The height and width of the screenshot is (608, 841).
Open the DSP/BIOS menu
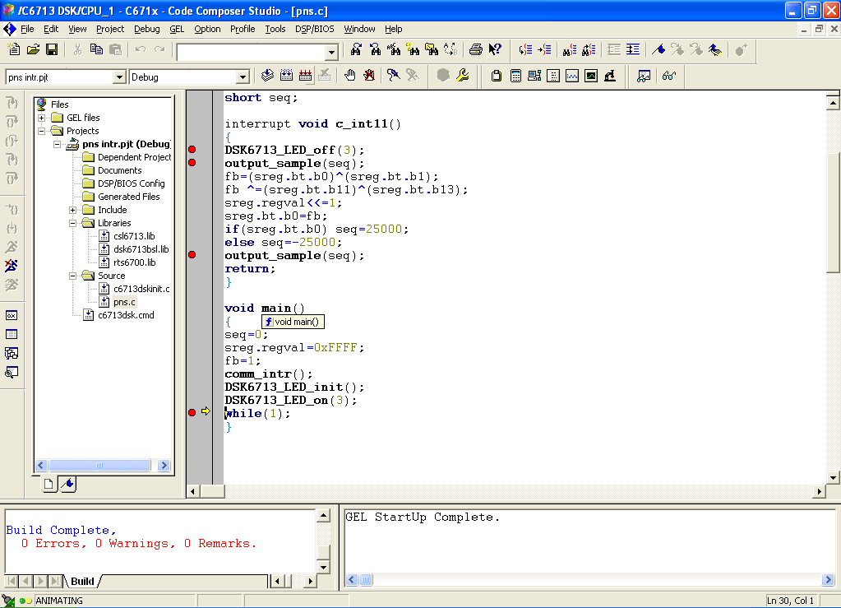click(314, 29)
